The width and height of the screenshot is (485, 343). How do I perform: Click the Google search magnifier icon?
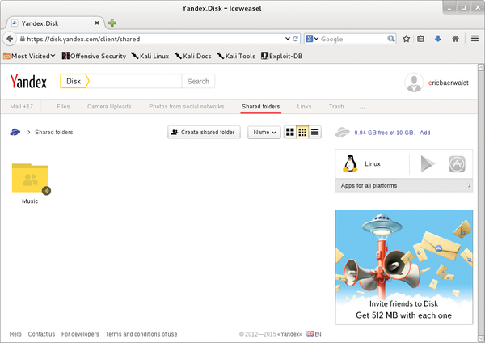pyautogui.click(x=391, y=39)
